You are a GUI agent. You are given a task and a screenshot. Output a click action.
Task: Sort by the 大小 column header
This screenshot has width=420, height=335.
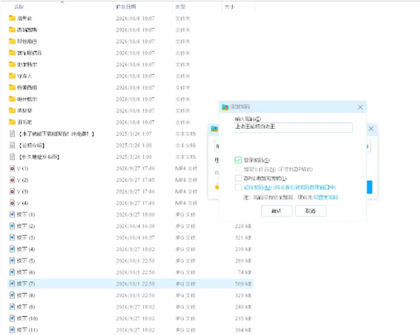point(230,7)
